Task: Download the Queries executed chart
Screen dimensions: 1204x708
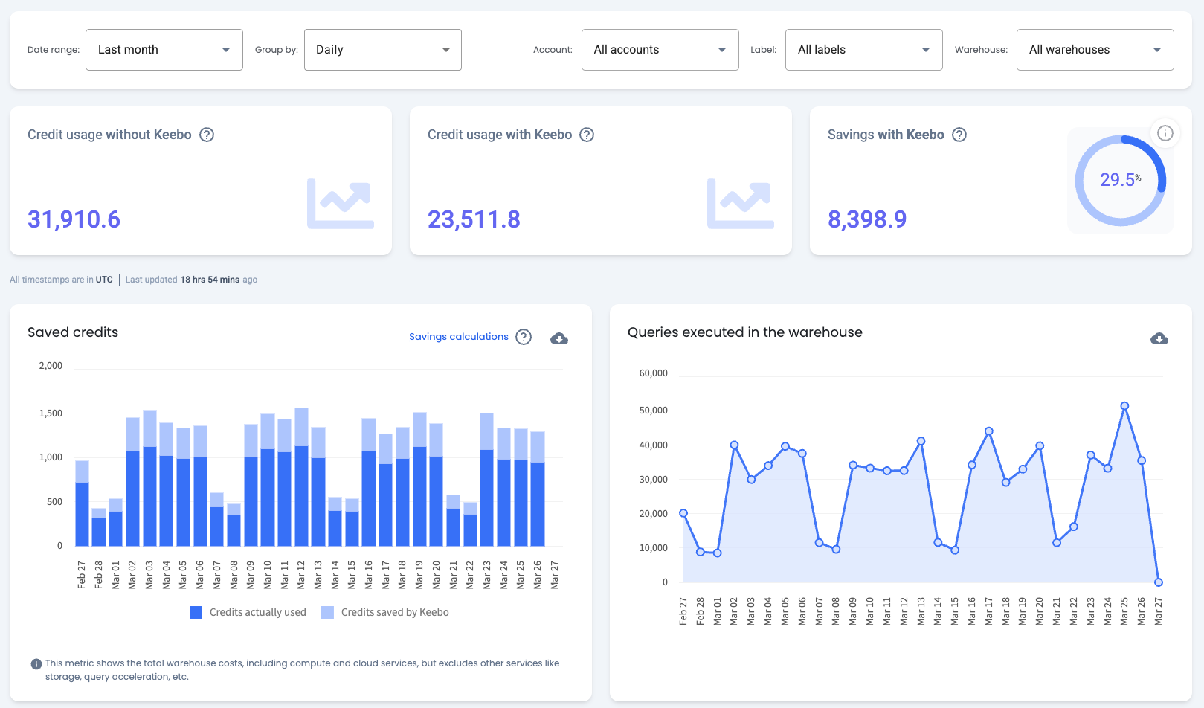Action: point(1159,338)
